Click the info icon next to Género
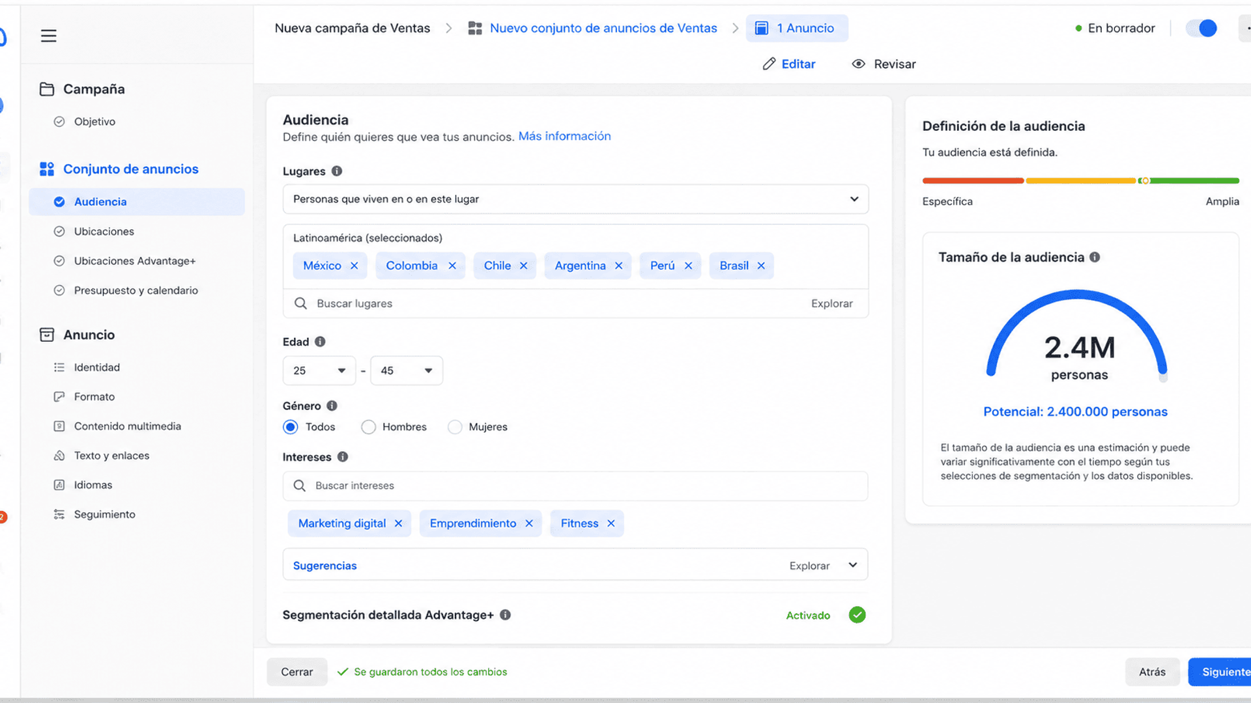The width and height of the screenshot is (1251, 703). 332,406
